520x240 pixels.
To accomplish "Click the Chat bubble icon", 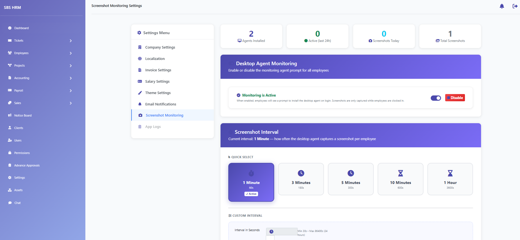I will pyautogui.click(x=10, y=203).
